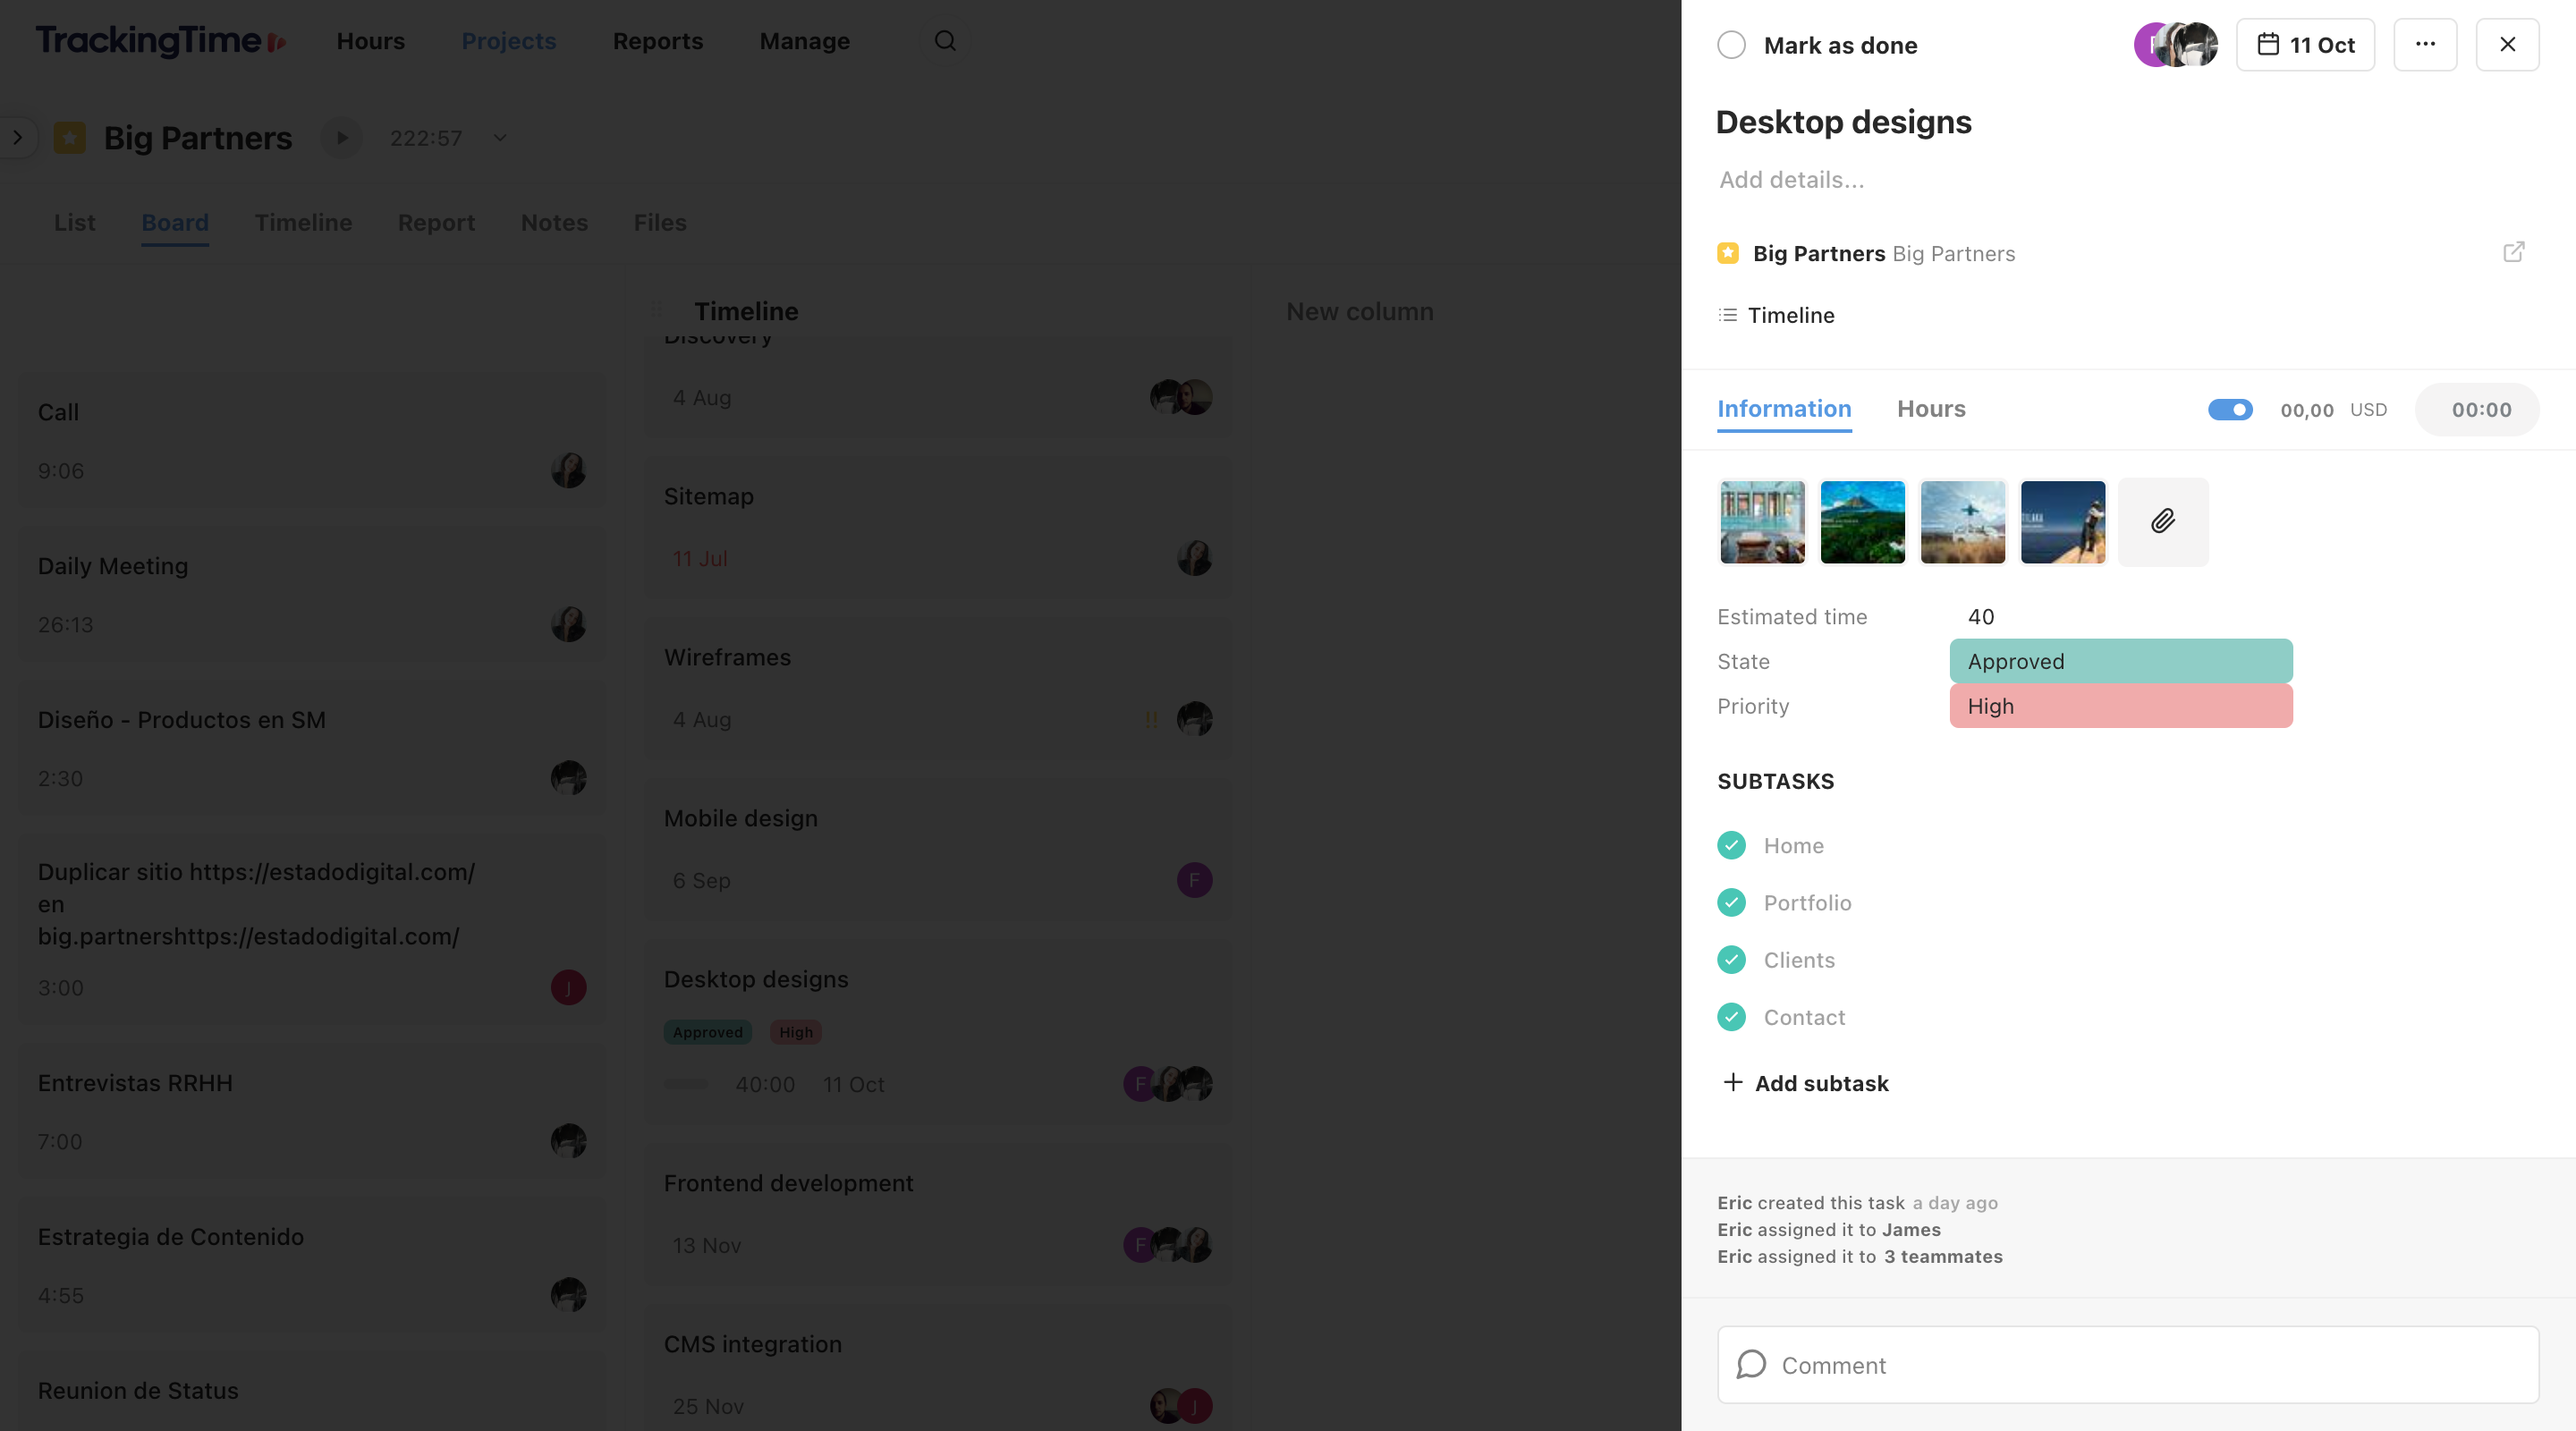
Task: Click the Timeline list icon in task details
Action: click(x=1727, y=315)
